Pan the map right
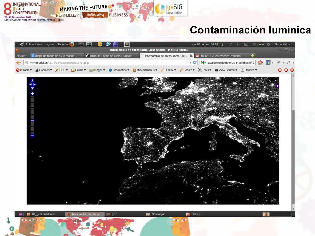This screenshot has height=236, width=315. coord(34,85)
